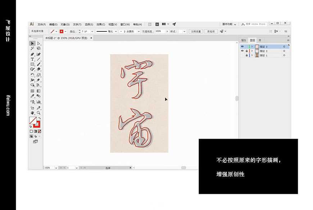Expand the 图层 3 layer contents
The width and height of the screenshot is (313, 210).
click(x=252, y=47)
